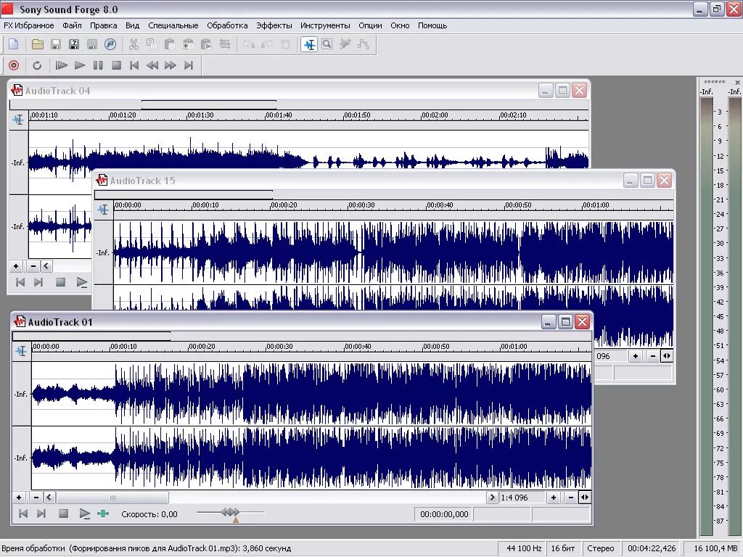Click the red Record button in transport bar
The width and height of the screenshot is (743, 557).
pyautogui.click(x=14, y=65)
